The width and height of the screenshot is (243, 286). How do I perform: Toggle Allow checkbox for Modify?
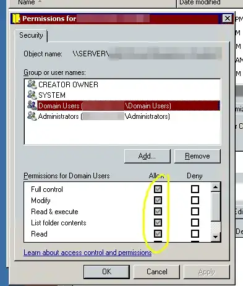coord(158,200)
